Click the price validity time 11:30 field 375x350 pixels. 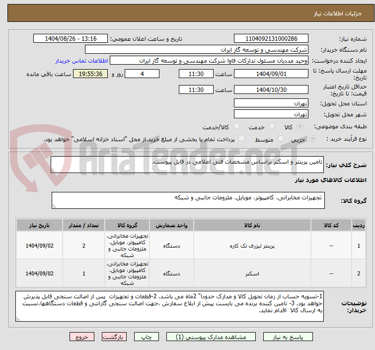[x=196, y=89]
